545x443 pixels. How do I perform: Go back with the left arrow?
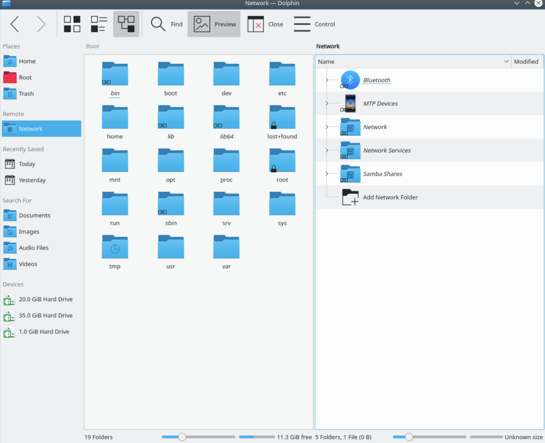(15, 24)
